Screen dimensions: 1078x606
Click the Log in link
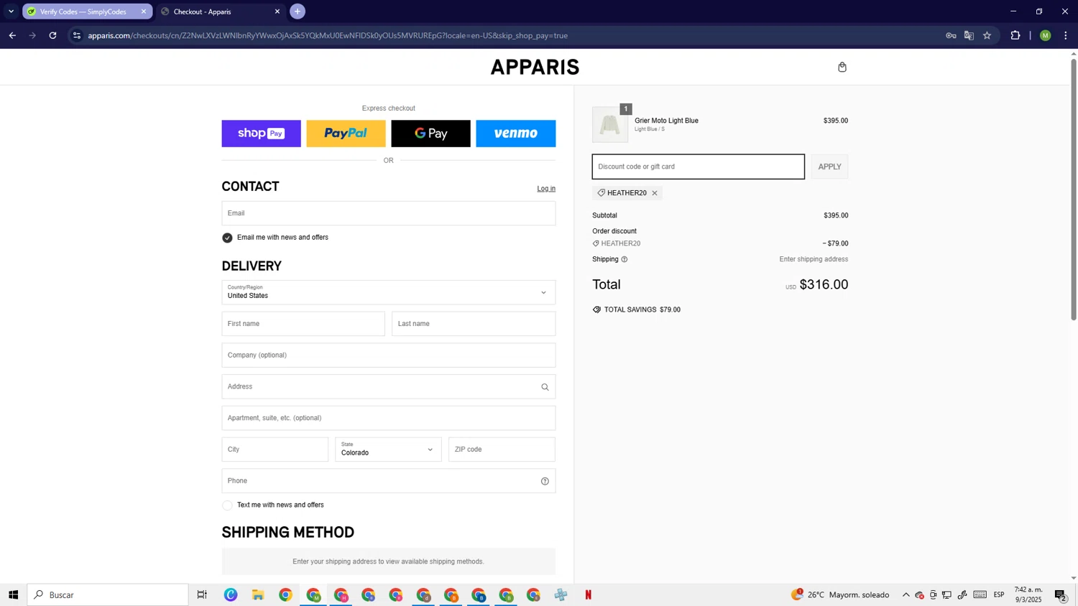[546, 189]
